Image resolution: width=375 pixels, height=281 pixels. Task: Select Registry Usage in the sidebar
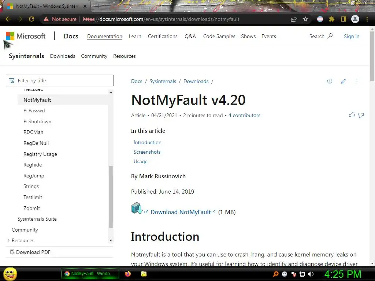click(x=40, y=154)
